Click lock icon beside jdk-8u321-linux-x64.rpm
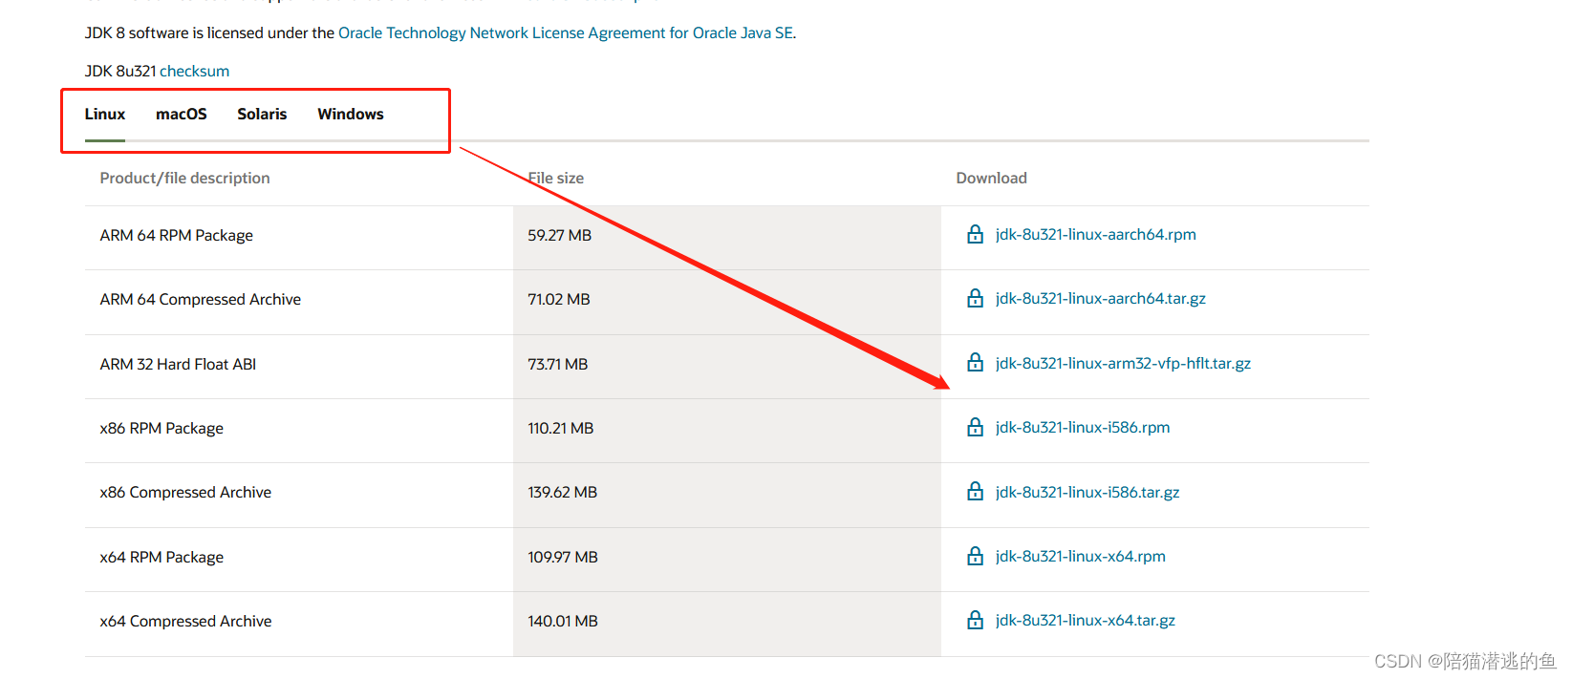 [x=975, y=556]
